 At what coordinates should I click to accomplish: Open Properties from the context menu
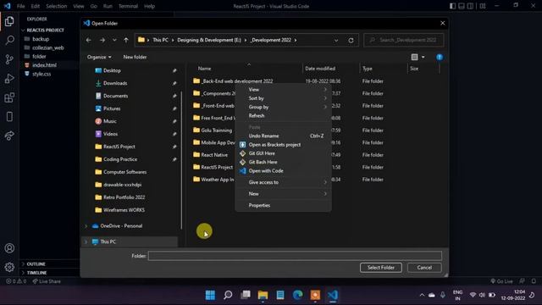point(259,205)
